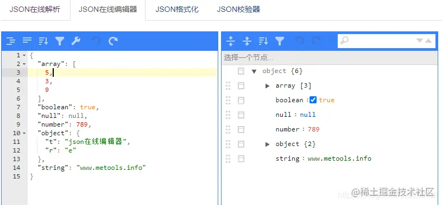The width and height of the screenshot is (442, 205).
Task: Open context menu button for array row
Action: pos(241,85)
